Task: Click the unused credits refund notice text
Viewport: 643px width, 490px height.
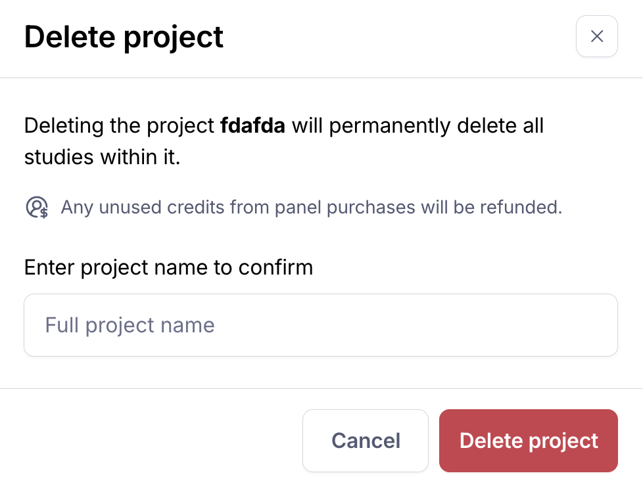Action: click(311, 208)
